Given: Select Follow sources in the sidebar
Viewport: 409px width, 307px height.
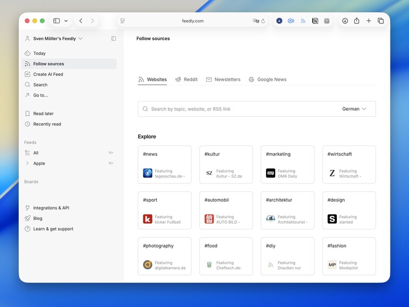Looking at the screenshot, I should [69, 64].
